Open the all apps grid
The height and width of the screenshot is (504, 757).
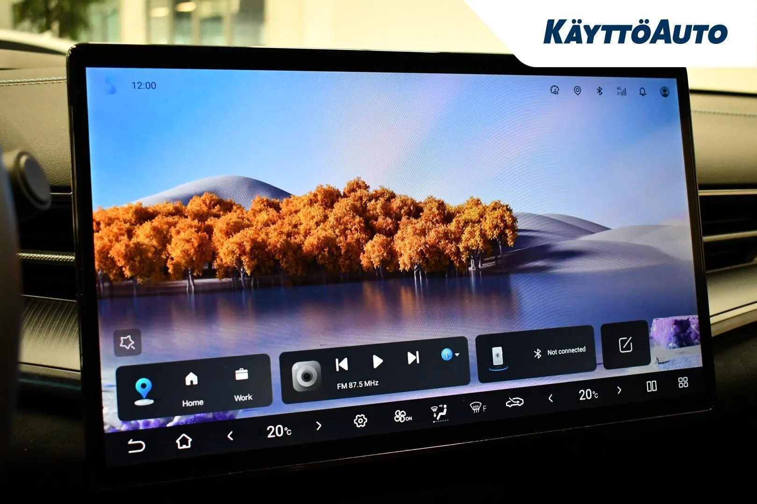[683, 382]
